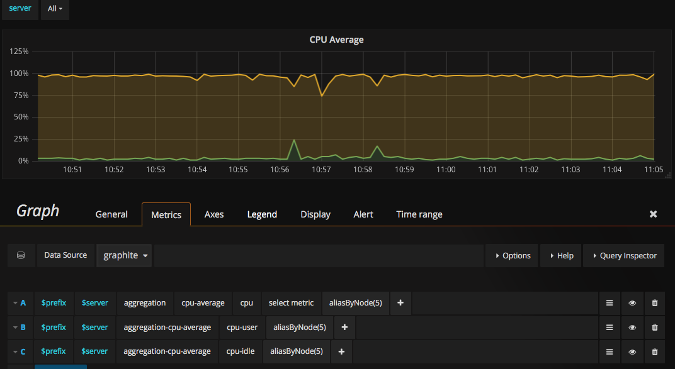Screen dimensions: 675x369
Task: Hide query B using its eye icon
Action: (632, 328)
